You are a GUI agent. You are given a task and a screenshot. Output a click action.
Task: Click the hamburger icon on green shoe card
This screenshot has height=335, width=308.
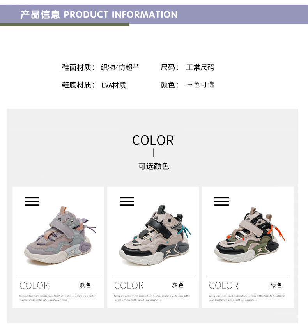tap(221, 201)
